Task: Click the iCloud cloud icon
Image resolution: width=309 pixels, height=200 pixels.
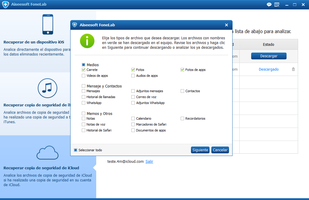Action: tap(48, 153)
